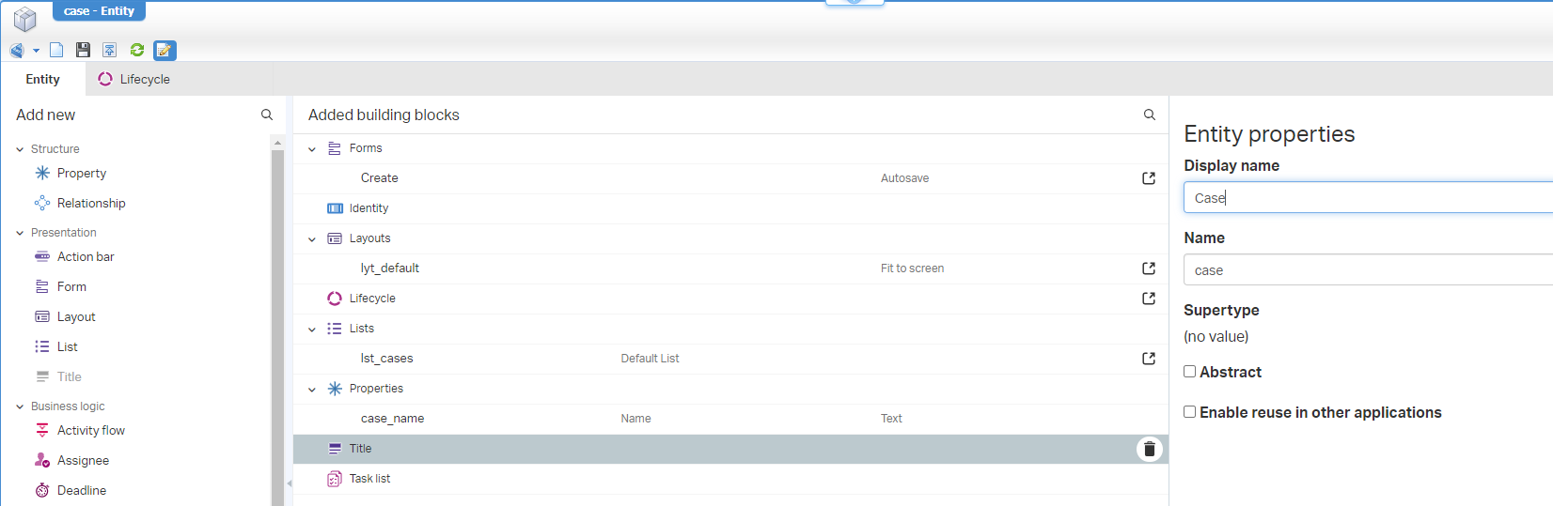
Task: Switch to the Lifecycle tab
Action: click(134, 80)
